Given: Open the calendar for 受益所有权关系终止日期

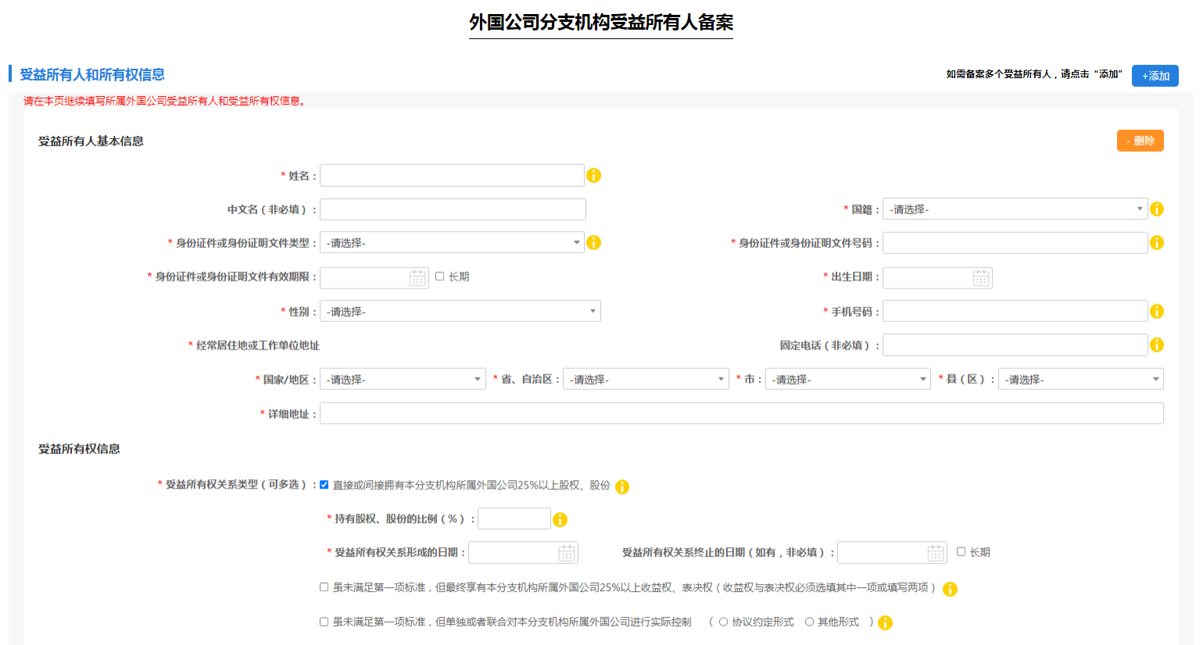Looking at the screenshot, I should pyautogui.click(x=936, y=552).
